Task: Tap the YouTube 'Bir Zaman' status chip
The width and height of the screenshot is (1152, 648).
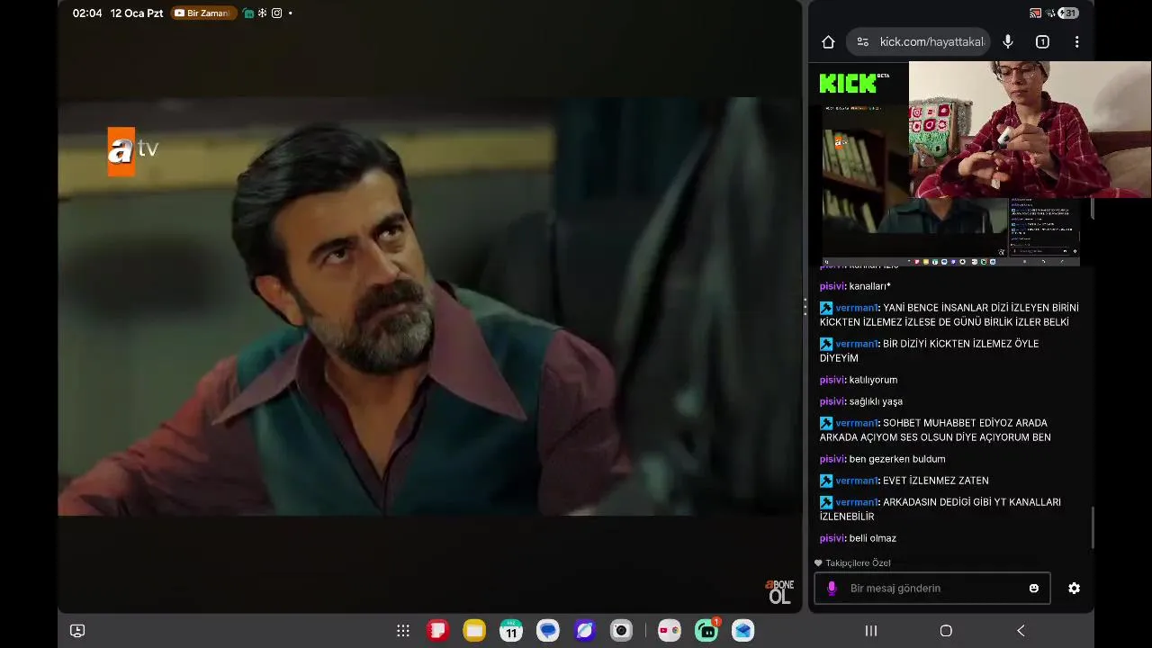Action: [x=203, y=13]
